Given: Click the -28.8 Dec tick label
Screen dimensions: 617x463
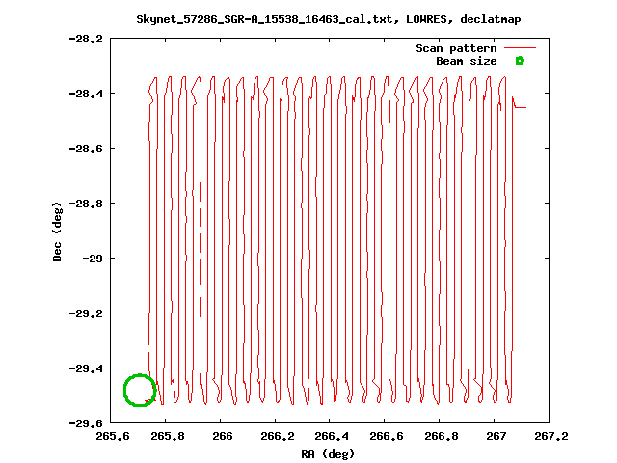Looking at the screenshot, I should [86, 204].
